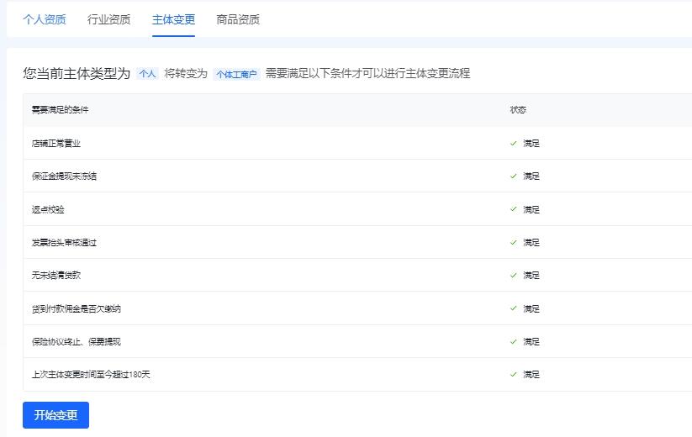Click 满足 status of 店铺正常营业
The width and height of the screenshot is (692, 437).
531,144
